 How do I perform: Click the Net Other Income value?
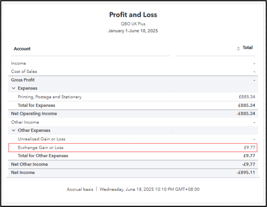[x=248, y=164]
